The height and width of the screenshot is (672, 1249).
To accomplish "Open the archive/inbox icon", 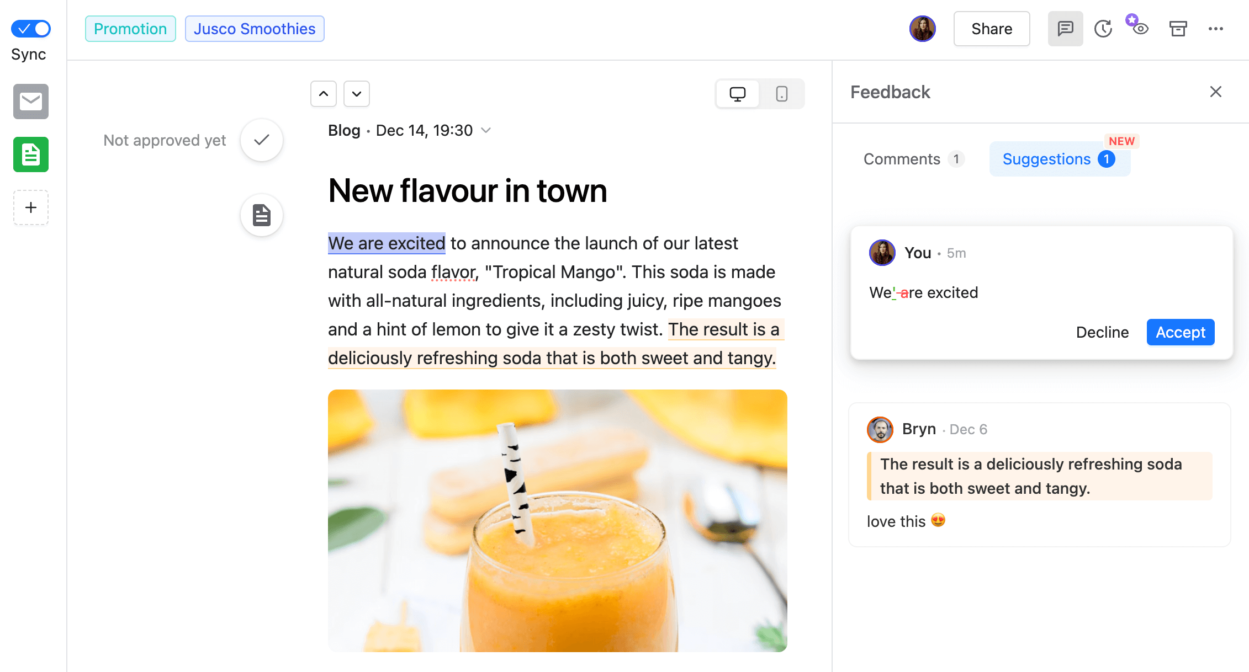I will click(x=1178, y=29).
